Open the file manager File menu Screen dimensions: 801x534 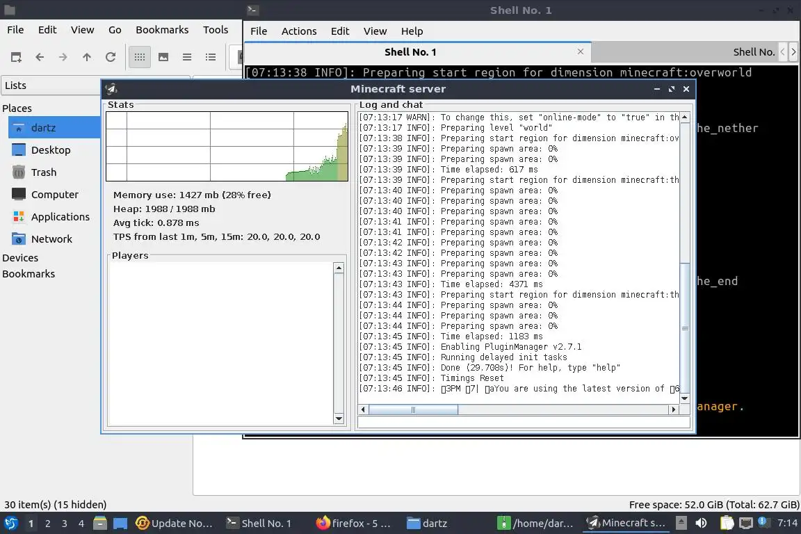point(15,30)
